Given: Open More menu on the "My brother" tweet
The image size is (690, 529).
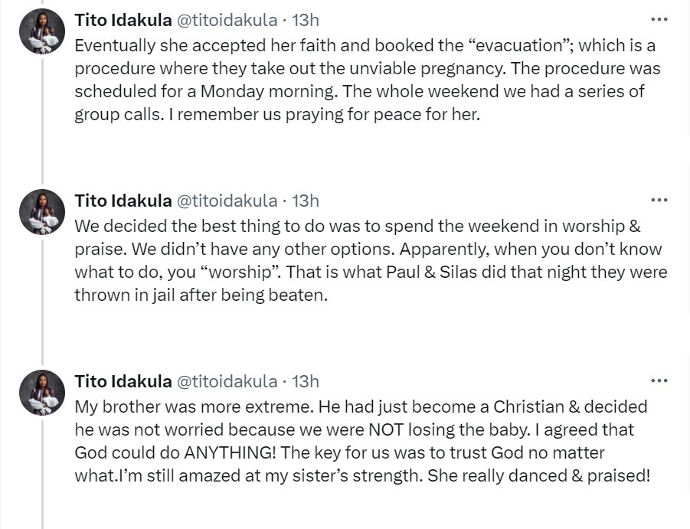Looking at the screenshot, I should click(x=659, y=380).
